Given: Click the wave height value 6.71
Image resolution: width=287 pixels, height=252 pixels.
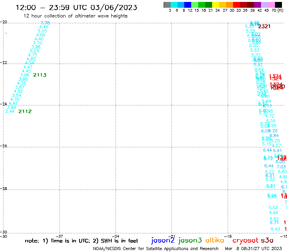Looking at the screenshot, I should pos(274,223).
